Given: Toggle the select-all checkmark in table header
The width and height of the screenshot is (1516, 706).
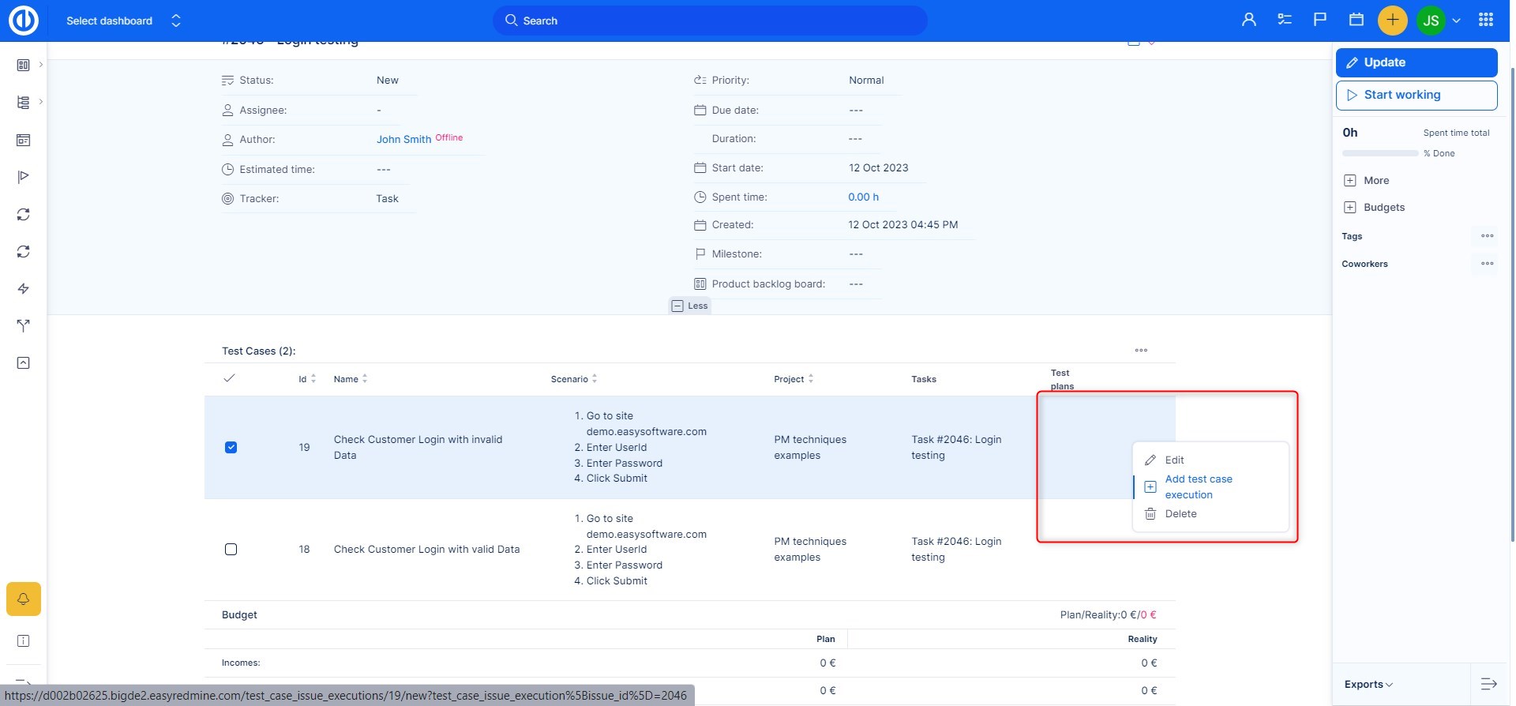Looking at the screenshot, I should [x=229, y=378].
